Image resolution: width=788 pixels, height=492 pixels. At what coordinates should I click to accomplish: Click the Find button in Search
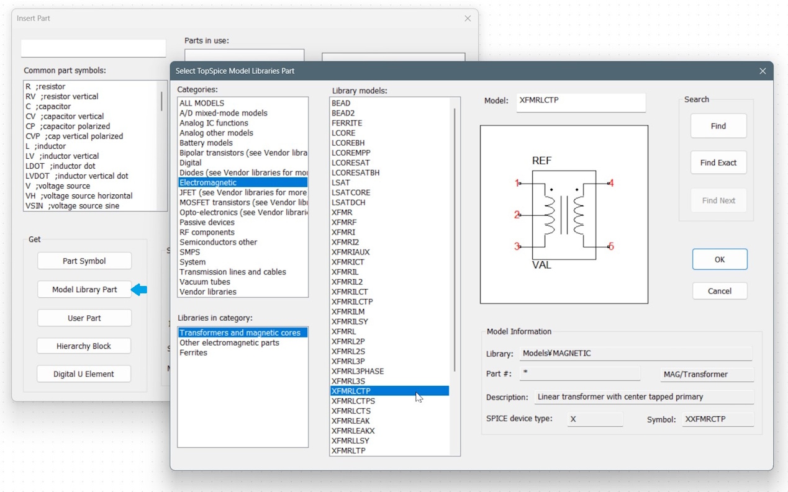click(x=718, y=126)
